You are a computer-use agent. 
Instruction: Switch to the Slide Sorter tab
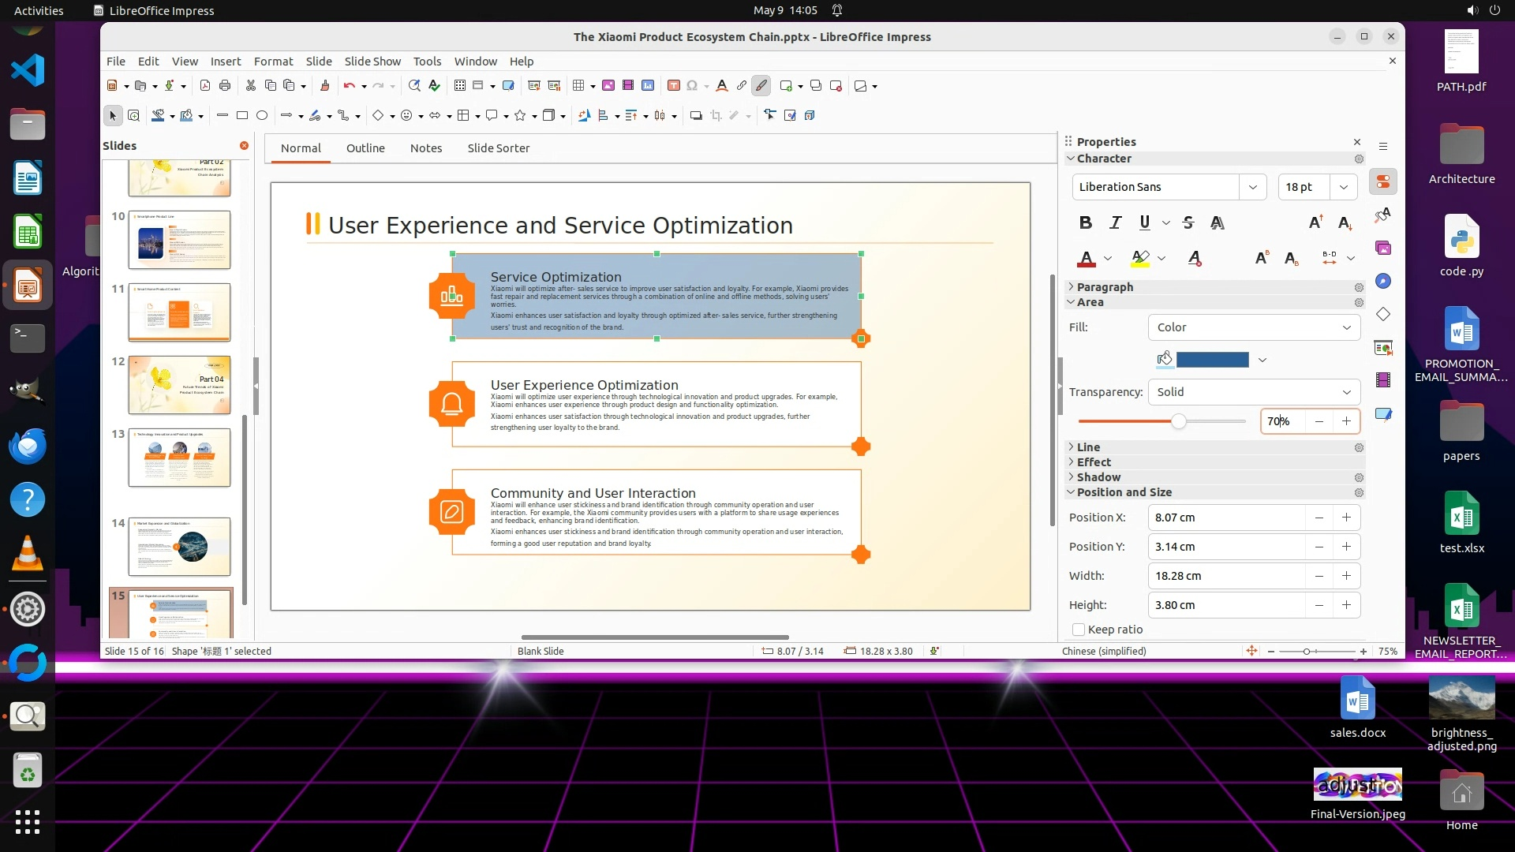click(498, 148)
